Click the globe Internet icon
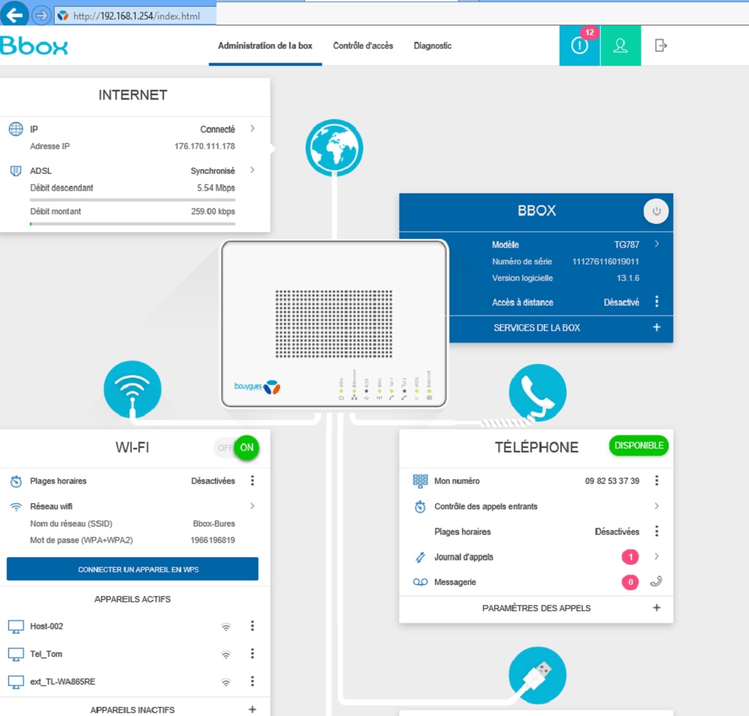The image size is (749, 716). tap(334, 148)
